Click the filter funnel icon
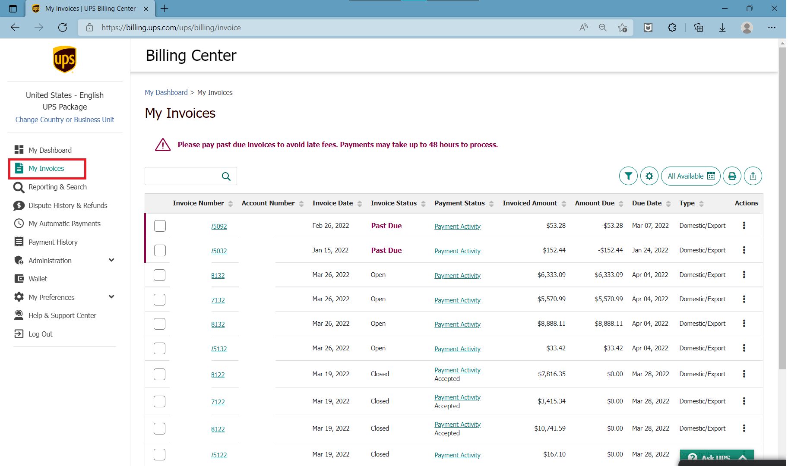788x466 pixels. tap(628, 176)
